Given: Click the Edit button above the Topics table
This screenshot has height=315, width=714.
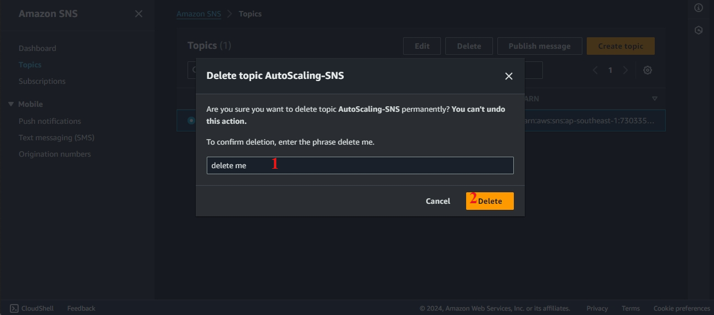Looking at the screenshot, I should pyautogui.click(x=422, y=46).
